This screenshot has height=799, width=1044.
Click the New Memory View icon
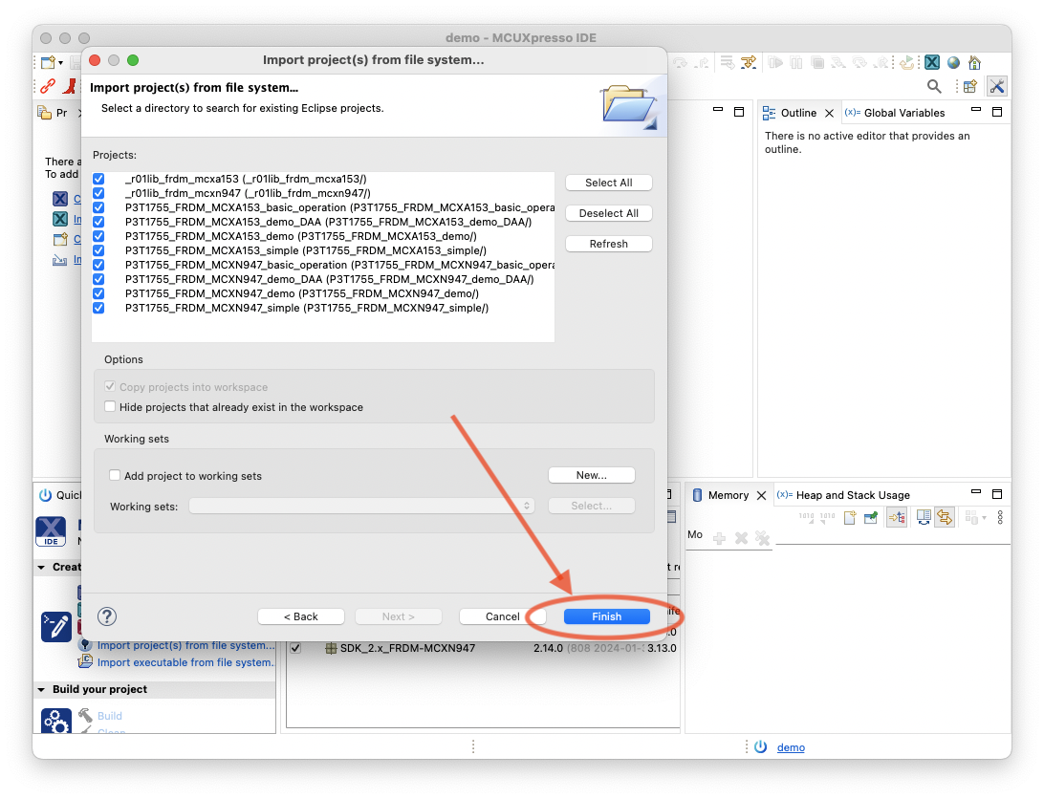point(850,517)
